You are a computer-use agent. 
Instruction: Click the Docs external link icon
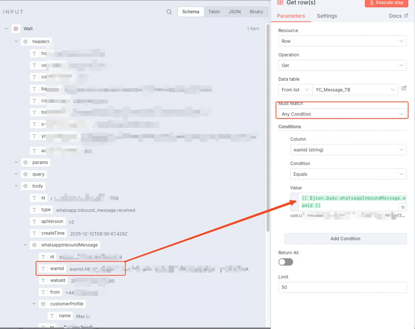coord(406,15)
